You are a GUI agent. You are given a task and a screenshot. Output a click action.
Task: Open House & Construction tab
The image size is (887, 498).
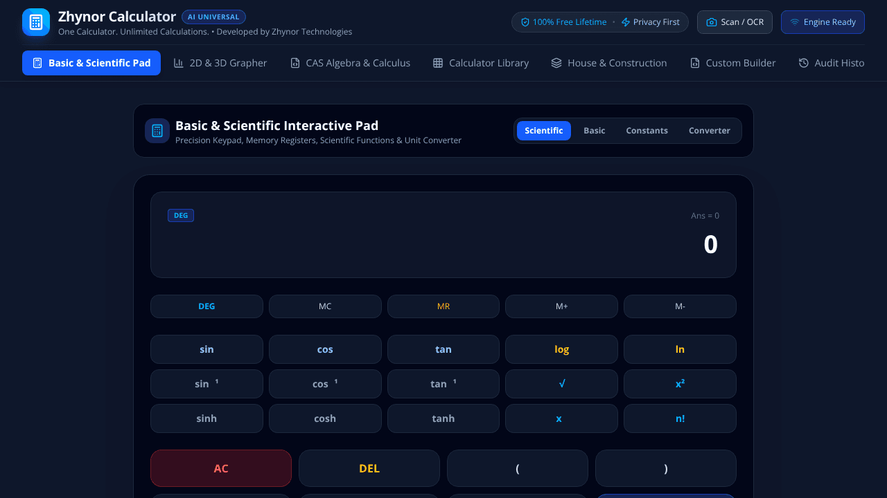click(609, 63)
